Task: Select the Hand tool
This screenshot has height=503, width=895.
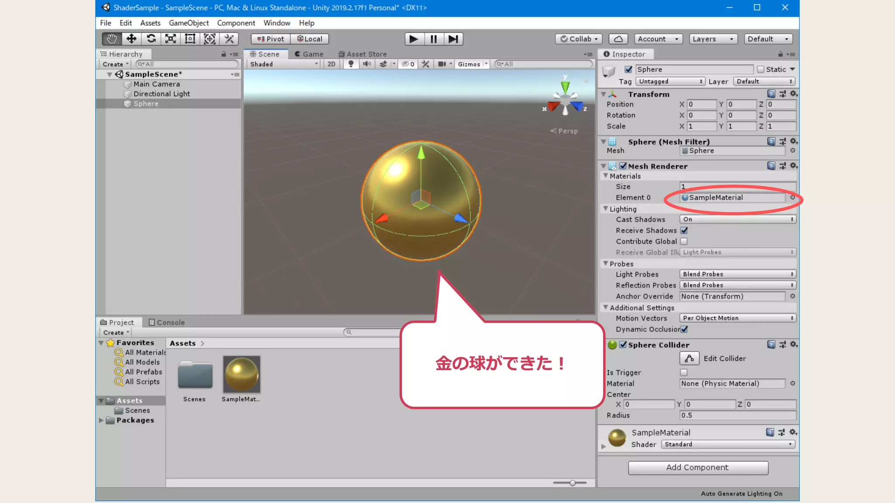Action: pos(111,39)
